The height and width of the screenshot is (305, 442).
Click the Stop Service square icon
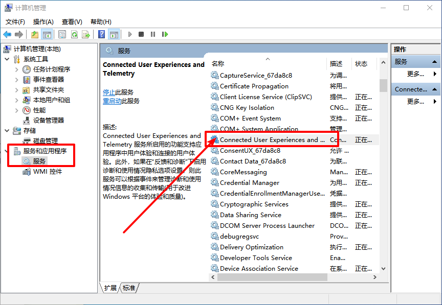point(141,34)
